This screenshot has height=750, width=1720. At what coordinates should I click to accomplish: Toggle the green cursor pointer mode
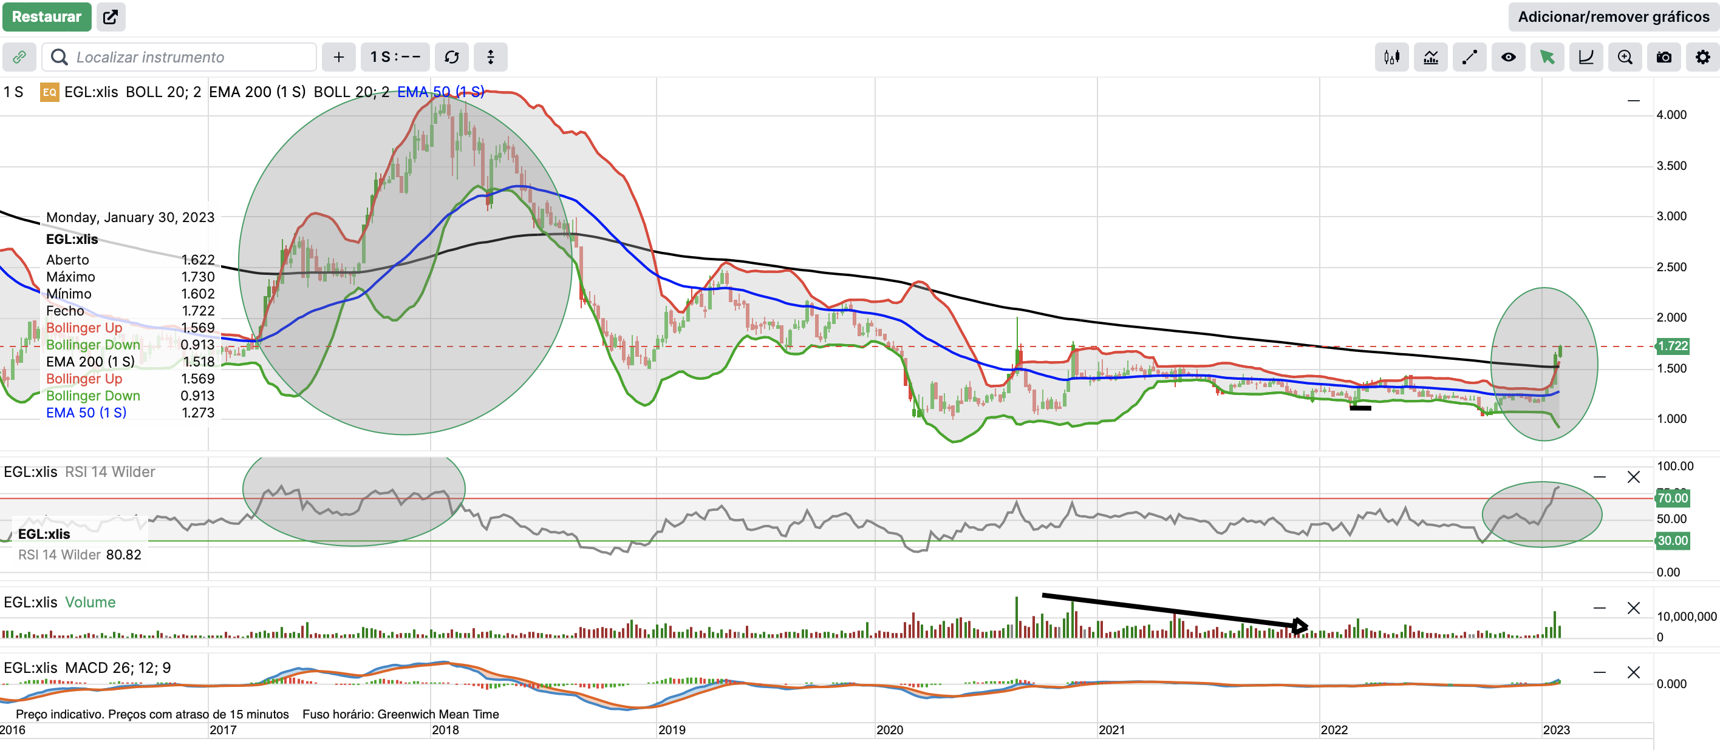click(1546, 58)
